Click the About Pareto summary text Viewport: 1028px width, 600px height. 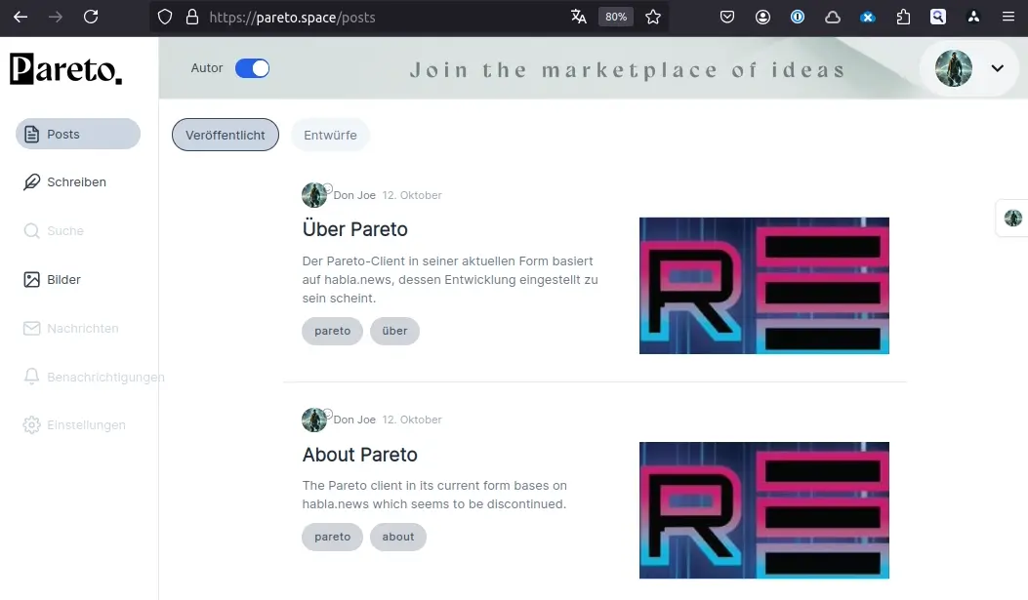click(x=434, y=495)
